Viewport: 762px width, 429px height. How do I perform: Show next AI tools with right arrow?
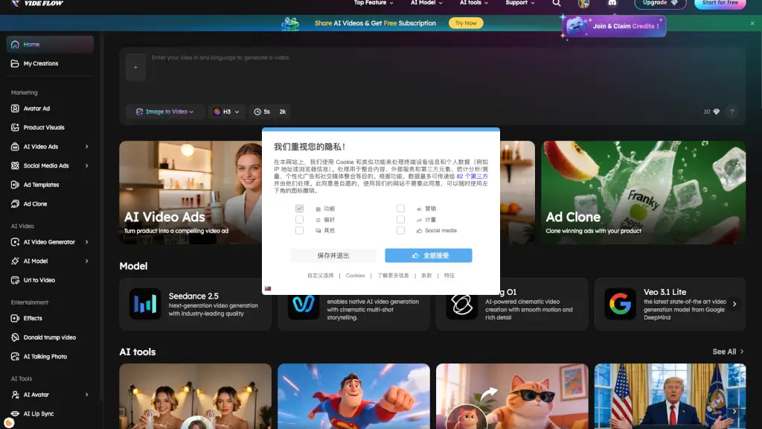(734, 411)
